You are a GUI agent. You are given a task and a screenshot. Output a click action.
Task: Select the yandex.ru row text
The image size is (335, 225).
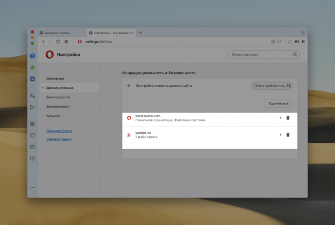coord(143,133)
